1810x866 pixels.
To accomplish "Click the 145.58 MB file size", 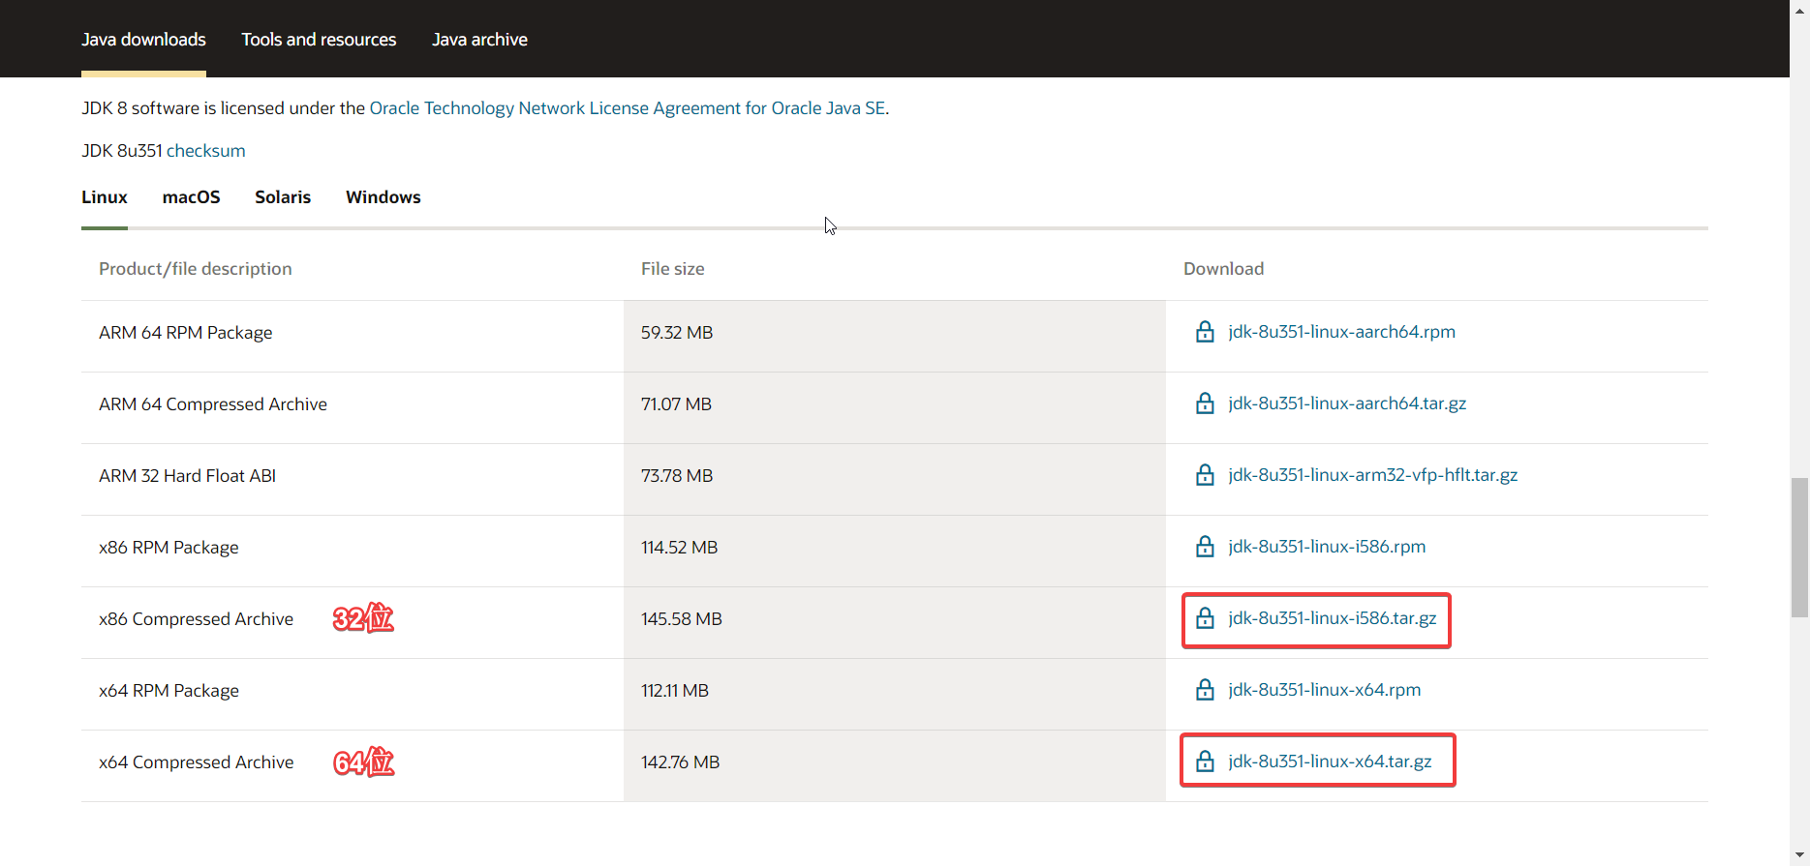I will coord(682,619).
